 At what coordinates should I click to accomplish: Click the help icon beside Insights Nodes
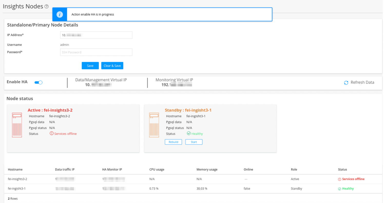[x=46, y=7]
